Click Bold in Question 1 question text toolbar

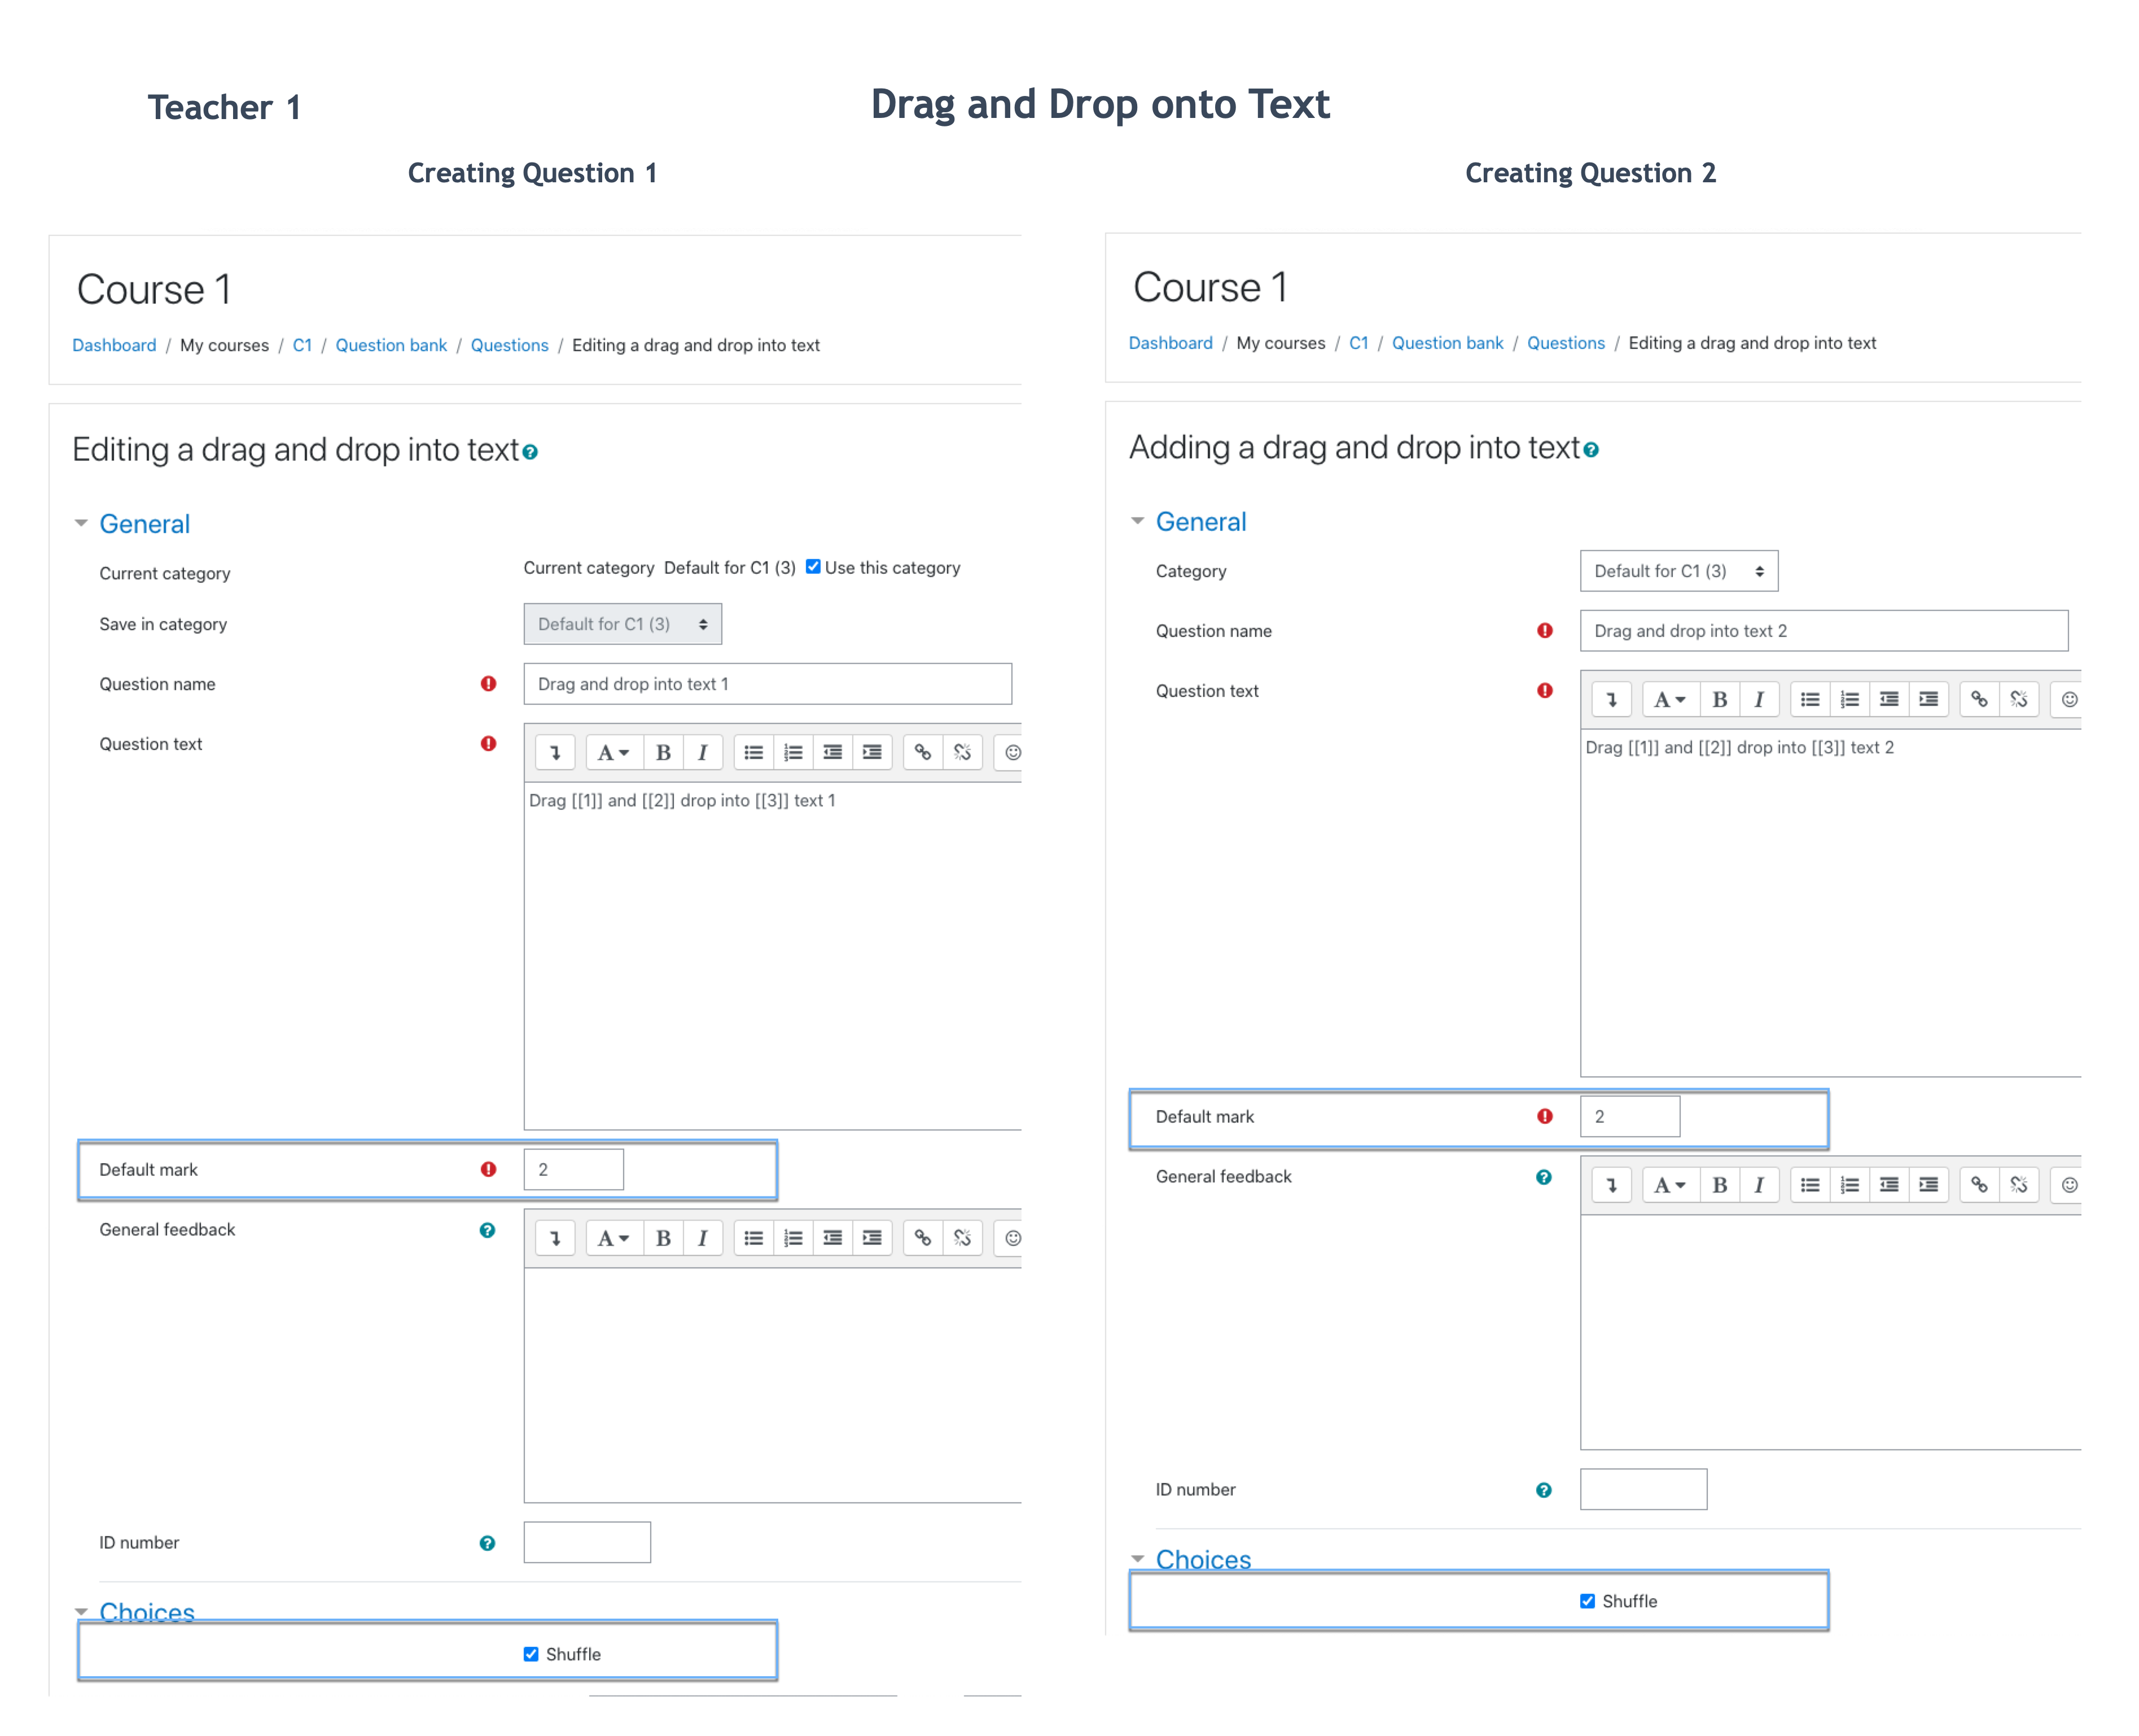pyautogui.click(x=663, y=753)
